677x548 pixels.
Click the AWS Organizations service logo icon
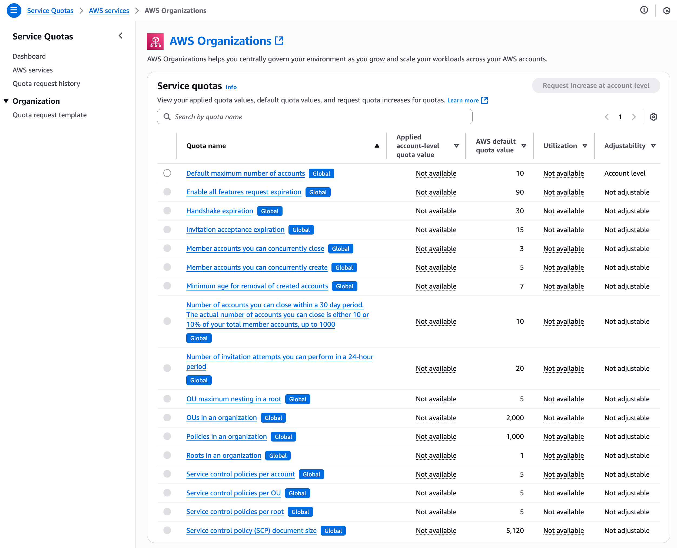click(x=155, y=41)
